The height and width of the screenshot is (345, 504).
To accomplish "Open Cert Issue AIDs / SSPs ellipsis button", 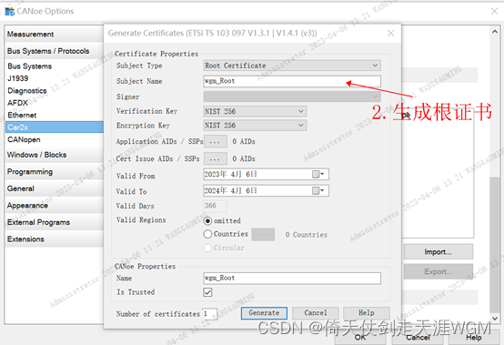I will click(x=215, y=158).
